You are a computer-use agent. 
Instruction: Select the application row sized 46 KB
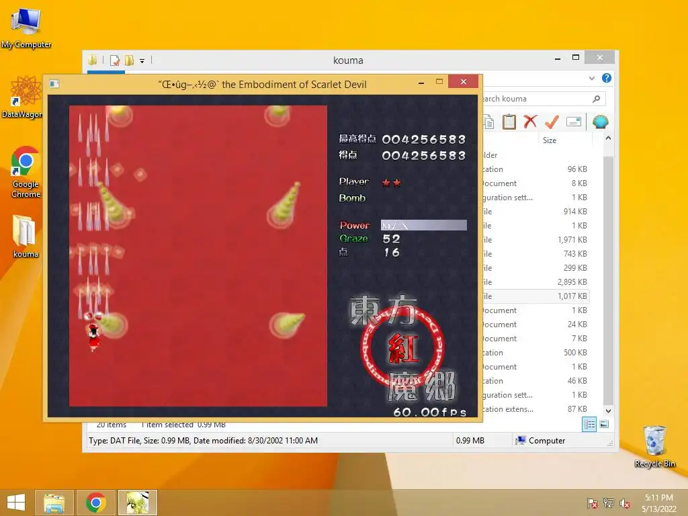coord(535,381)
